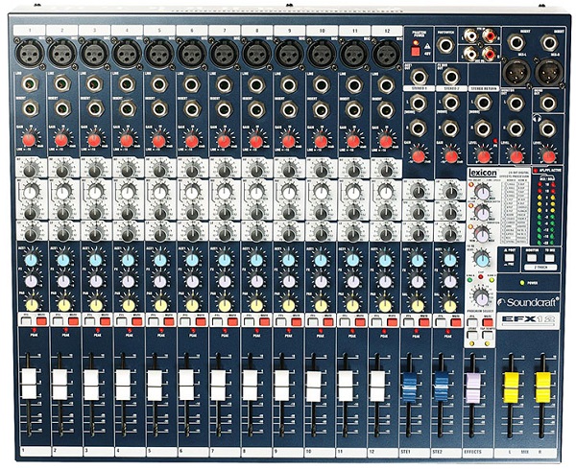Click the MIX L XLR output connector

516,72
